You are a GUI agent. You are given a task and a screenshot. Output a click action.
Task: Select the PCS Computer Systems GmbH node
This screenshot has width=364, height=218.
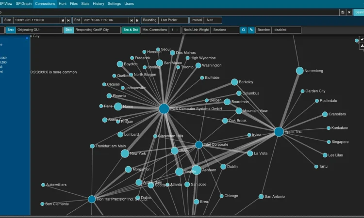tap(164, 109)
